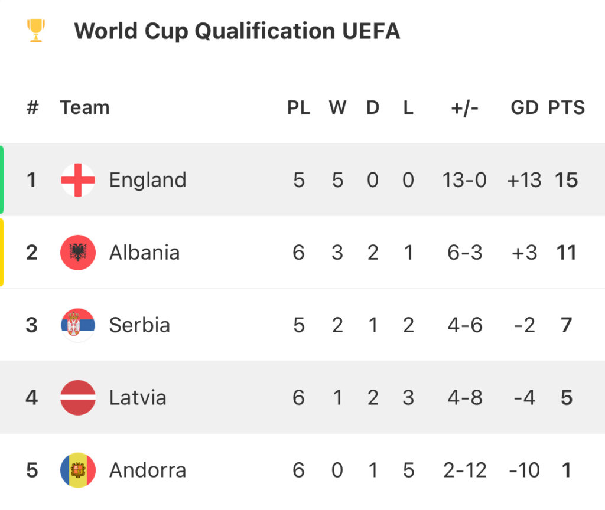Select the Andorra team name
This screenshot has width=605, height=510.
tap(148, 470)
